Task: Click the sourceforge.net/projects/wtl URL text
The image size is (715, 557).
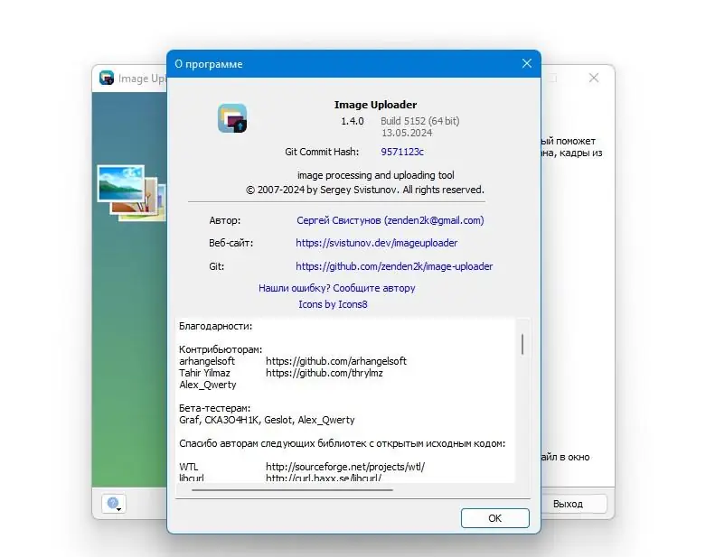Action: point(345,467)
